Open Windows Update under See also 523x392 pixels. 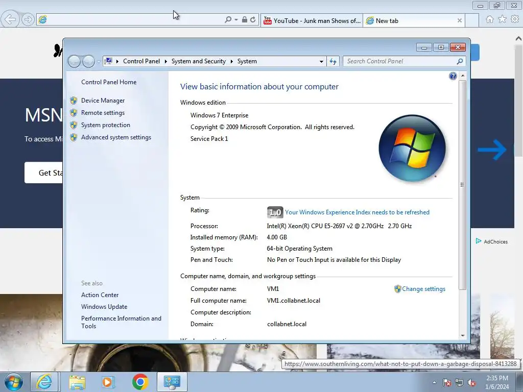click(104, 307)
